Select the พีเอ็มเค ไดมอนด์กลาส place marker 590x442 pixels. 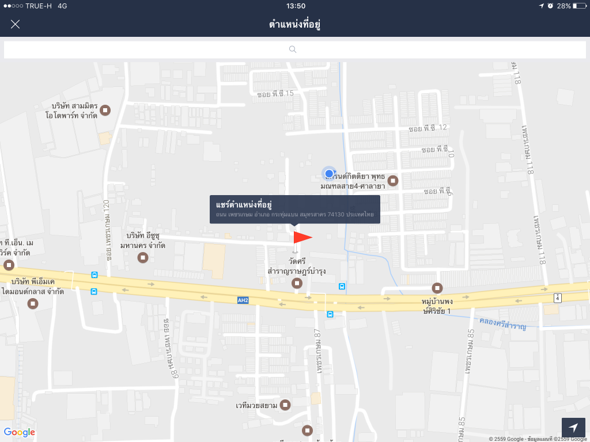click(x=33, y=303)
